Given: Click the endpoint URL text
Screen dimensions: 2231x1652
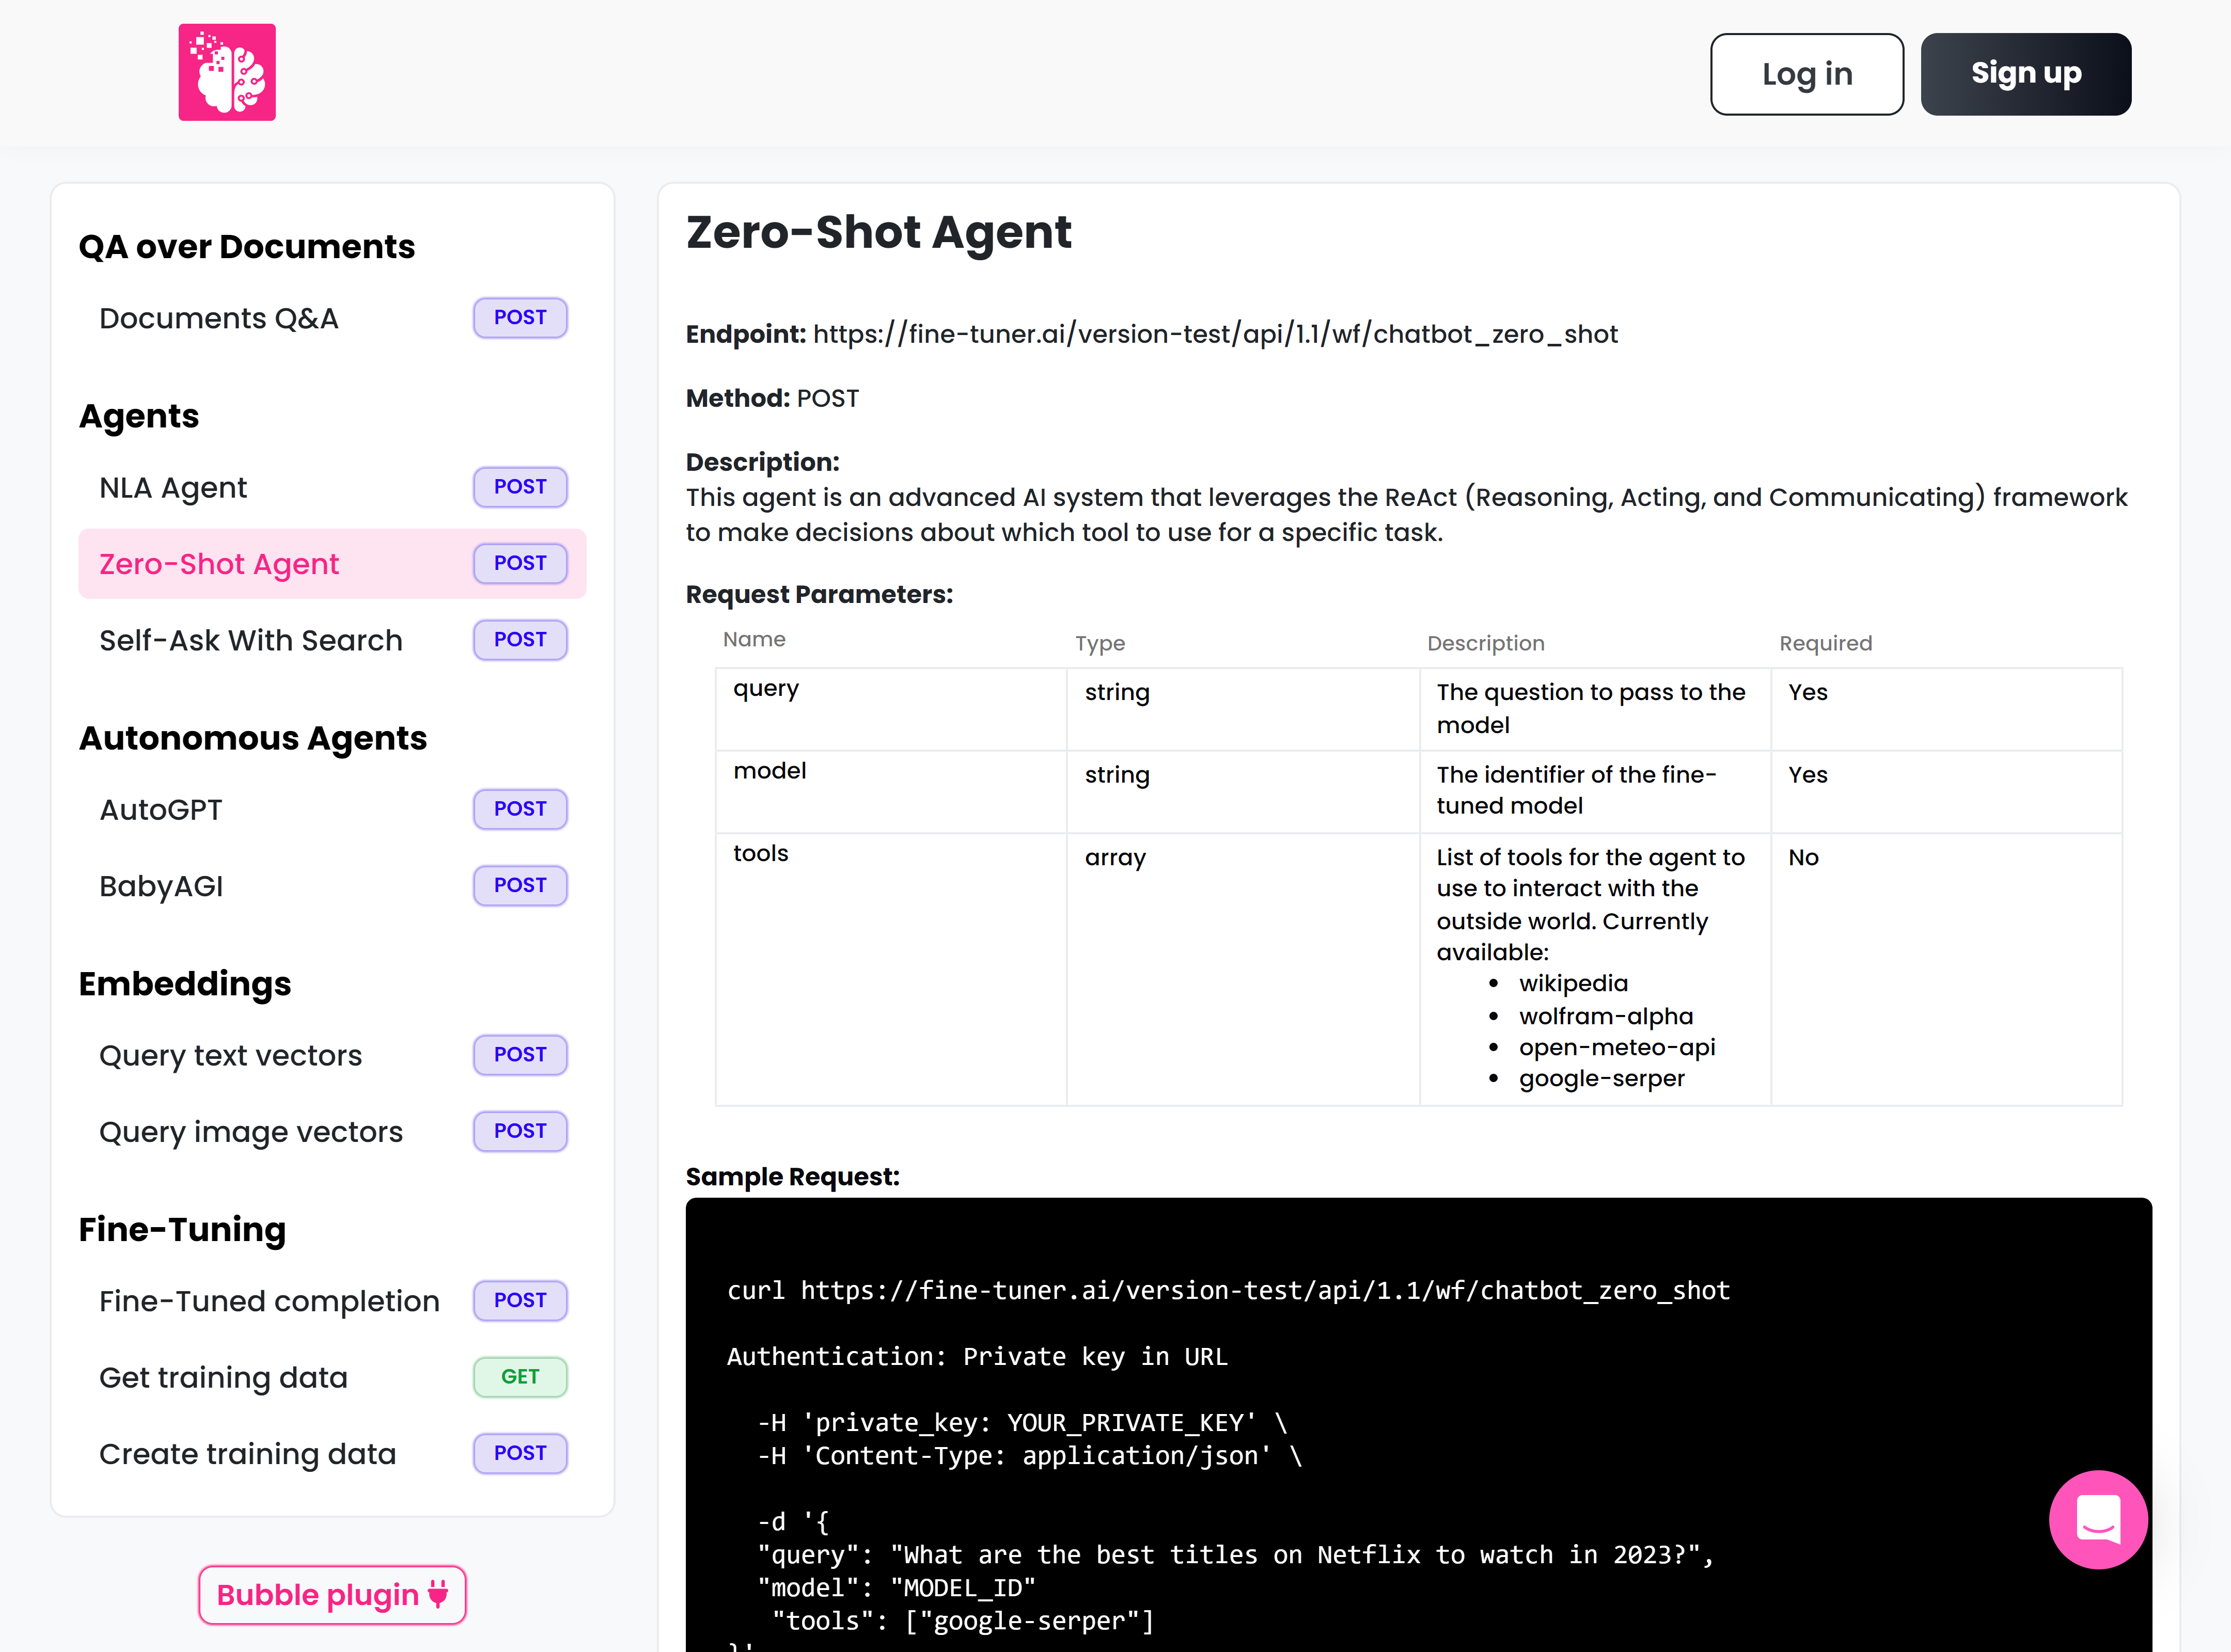Looking at the screenshot, I should click(x=1215, y=334).
